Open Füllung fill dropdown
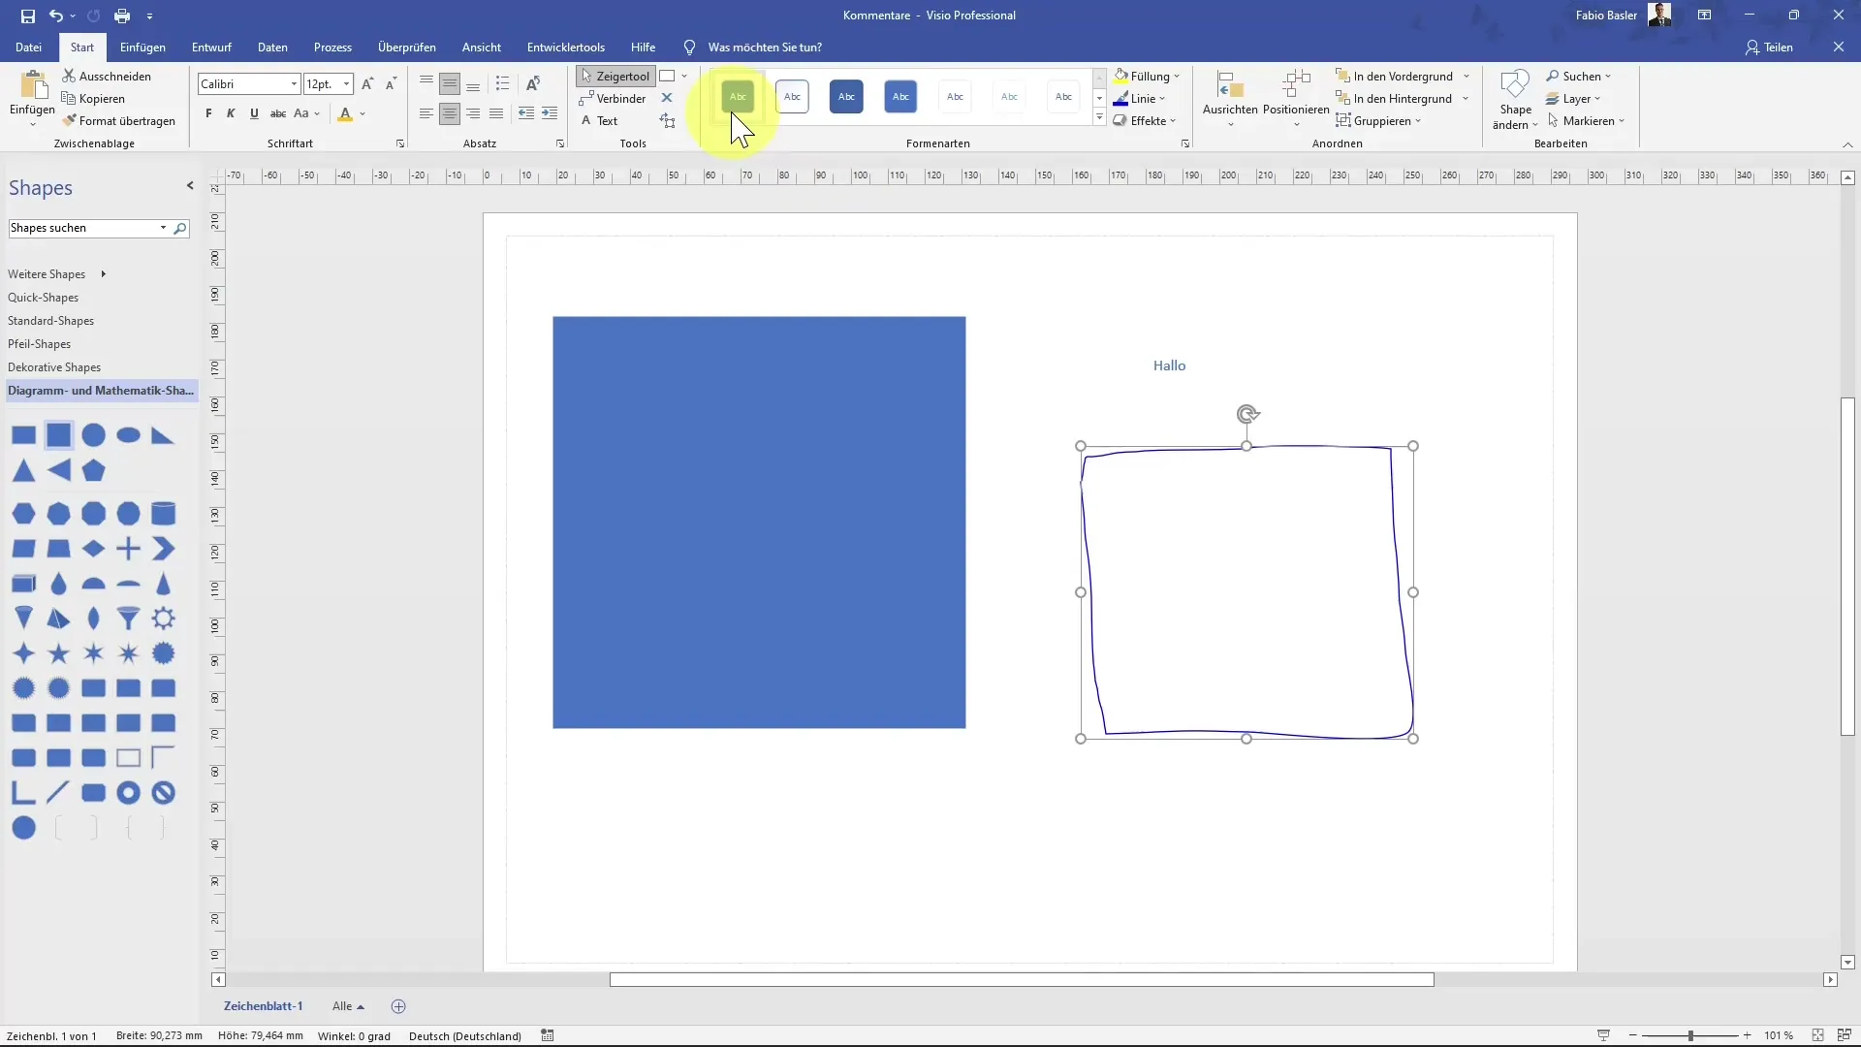Screen dimensions: 1861x1047 1147,76
